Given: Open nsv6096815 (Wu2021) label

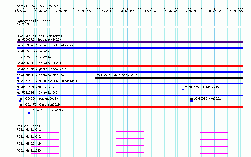Looking at the screenshot, I should [206, 98].
